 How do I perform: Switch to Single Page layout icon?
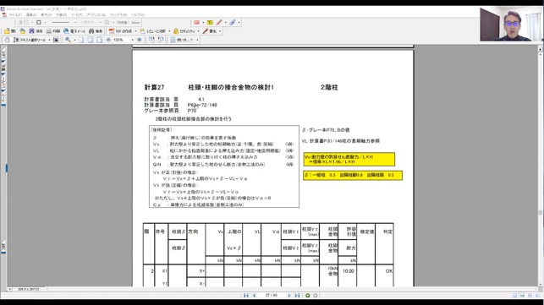click(x=515, y=296)
